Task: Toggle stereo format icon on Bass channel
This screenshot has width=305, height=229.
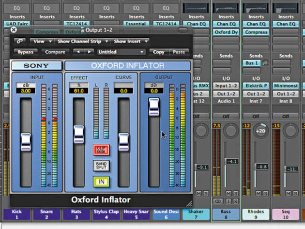Action: coord(218,201)
